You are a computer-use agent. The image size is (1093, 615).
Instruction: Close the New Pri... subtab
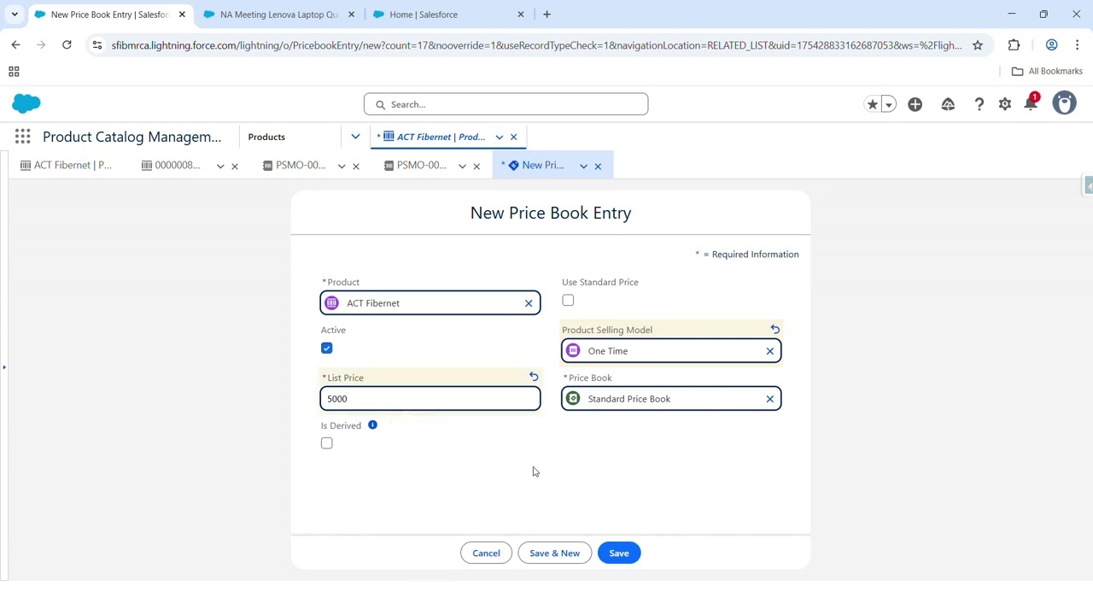tap(598, 166)
